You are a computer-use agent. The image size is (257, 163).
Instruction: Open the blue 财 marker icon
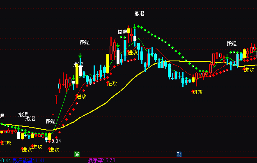[179, 154]
